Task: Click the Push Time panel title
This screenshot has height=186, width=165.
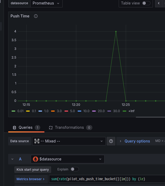Action: (x=20, y=16)
